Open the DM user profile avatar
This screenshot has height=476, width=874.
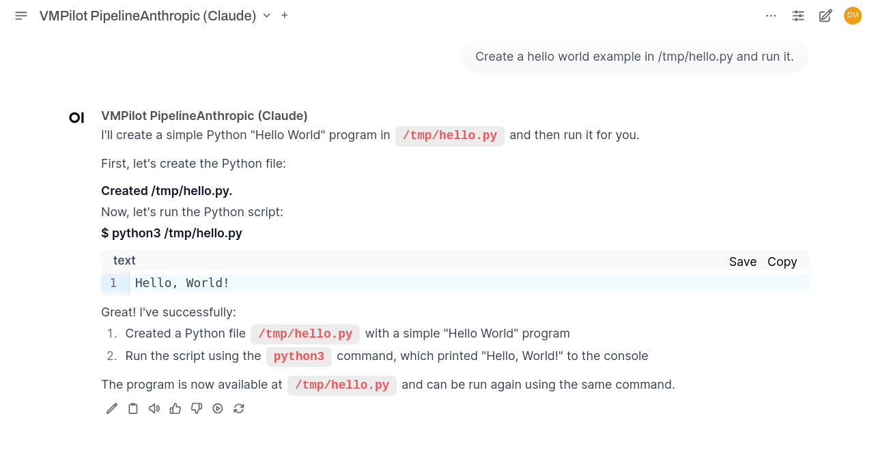click(x=853, y=16)
